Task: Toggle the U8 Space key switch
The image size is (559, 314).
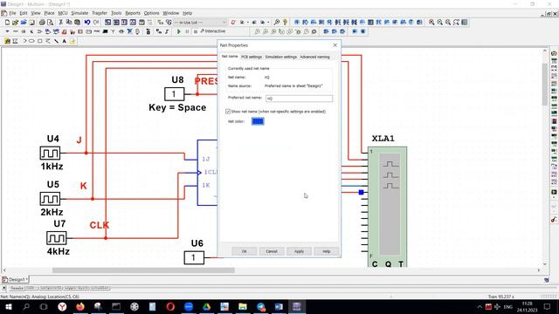Action: (175, 94)
